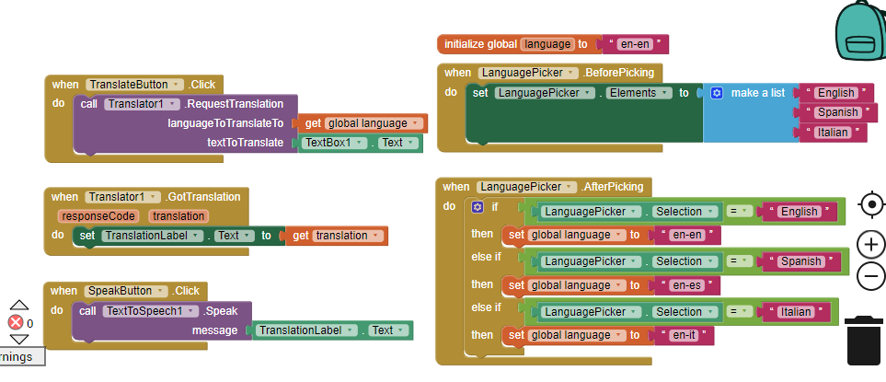Jump to previous warning with up arrow
The height and width of the screenshot is (382, 886).
pyautogui.click(x=19, y=306)
